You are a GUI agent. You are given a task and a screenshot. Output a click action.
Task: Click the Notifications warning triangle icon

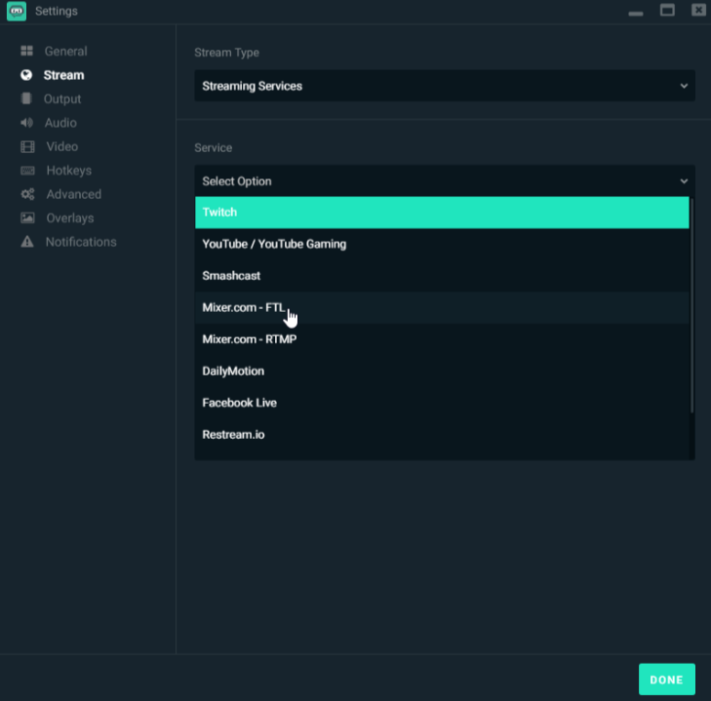27,242
